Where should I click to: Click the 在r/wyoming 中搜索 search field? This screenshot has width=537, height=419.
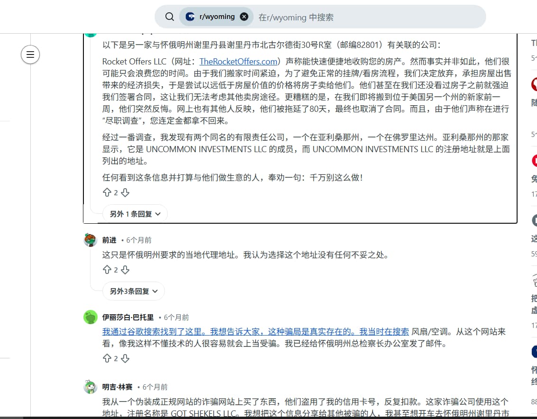tap(332, 17)
